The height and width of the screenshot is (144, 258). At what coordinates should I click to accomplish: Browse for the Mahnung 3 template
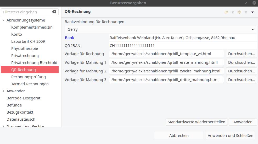click(x=241, y=80)
